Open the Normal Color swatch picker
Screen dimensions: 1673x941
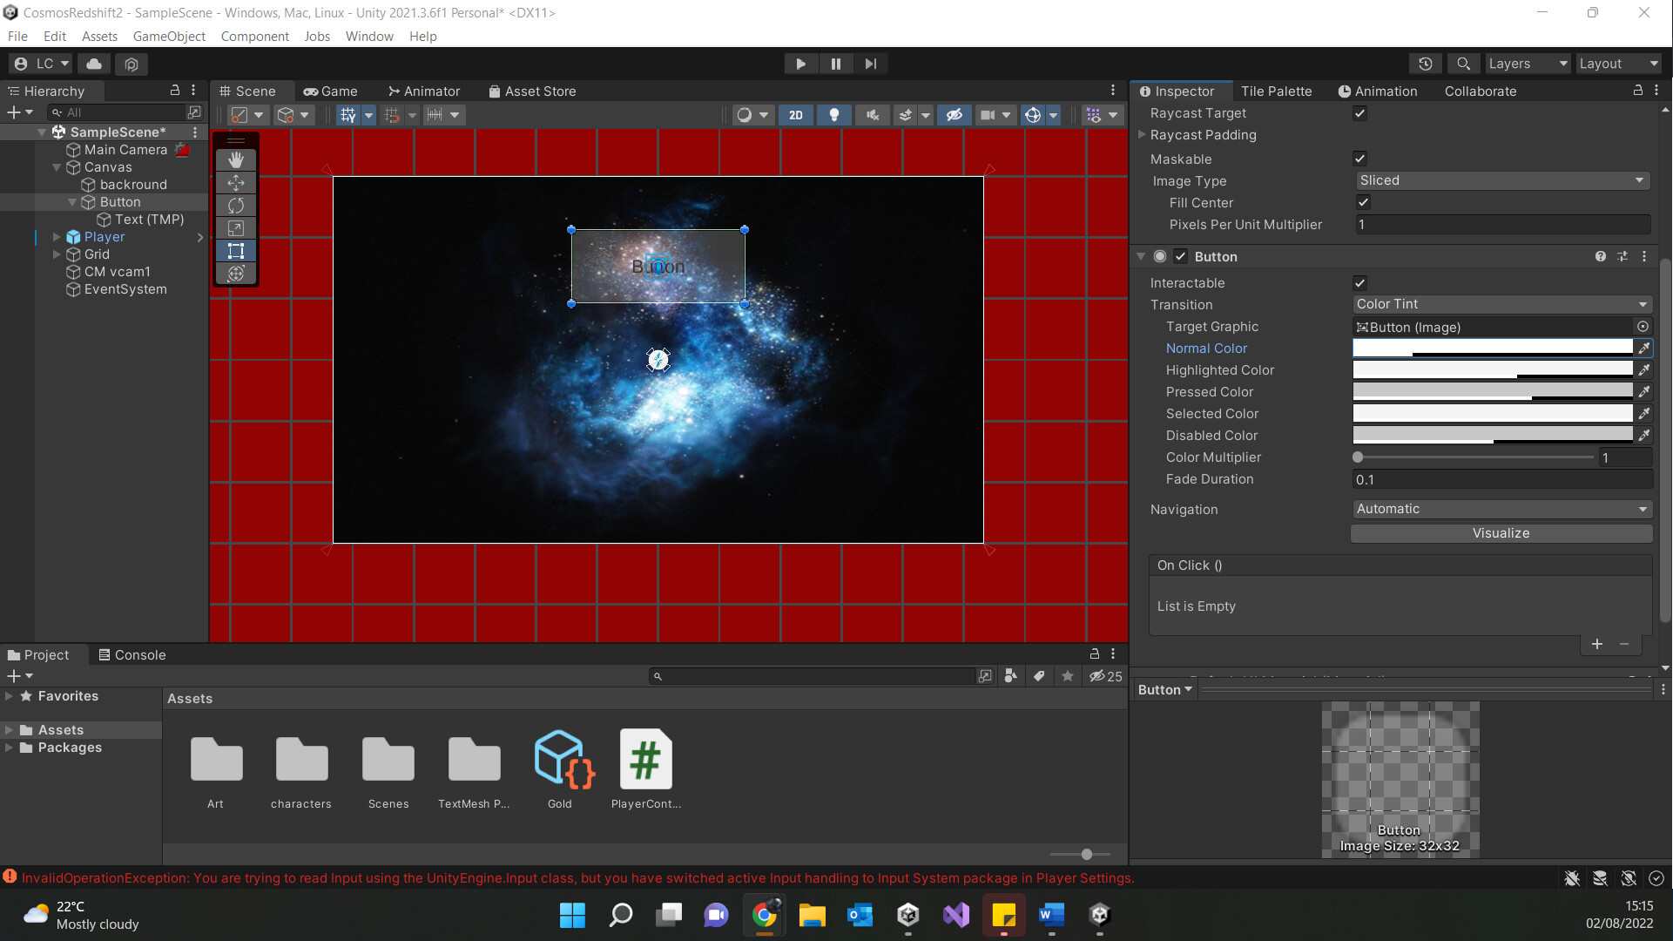1494,348
